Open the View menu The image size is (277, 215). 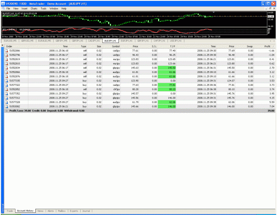click(x=16, y=8)
